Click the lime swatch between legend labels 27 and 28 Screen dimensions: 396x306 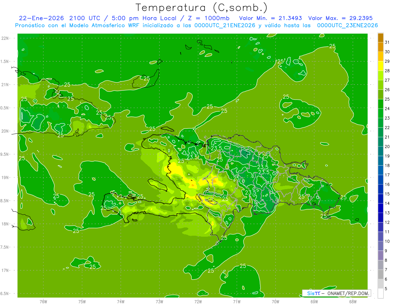coord(380,75)
